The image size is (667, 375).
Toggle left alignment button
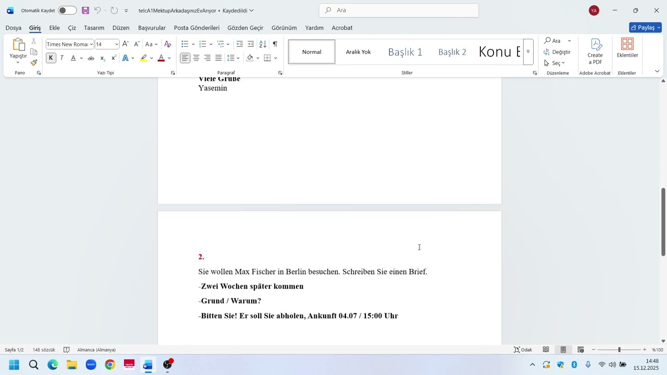click(185, 58)
